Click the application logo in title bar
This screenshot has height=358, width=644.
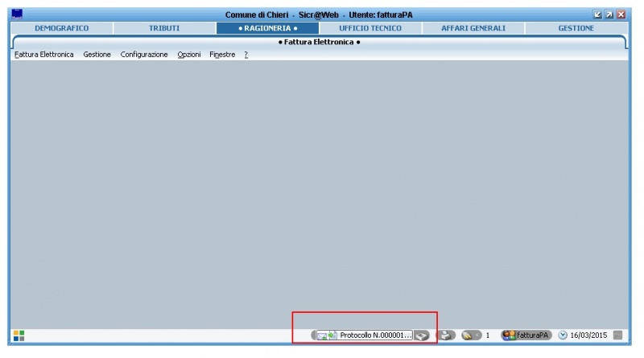point(17,14)
